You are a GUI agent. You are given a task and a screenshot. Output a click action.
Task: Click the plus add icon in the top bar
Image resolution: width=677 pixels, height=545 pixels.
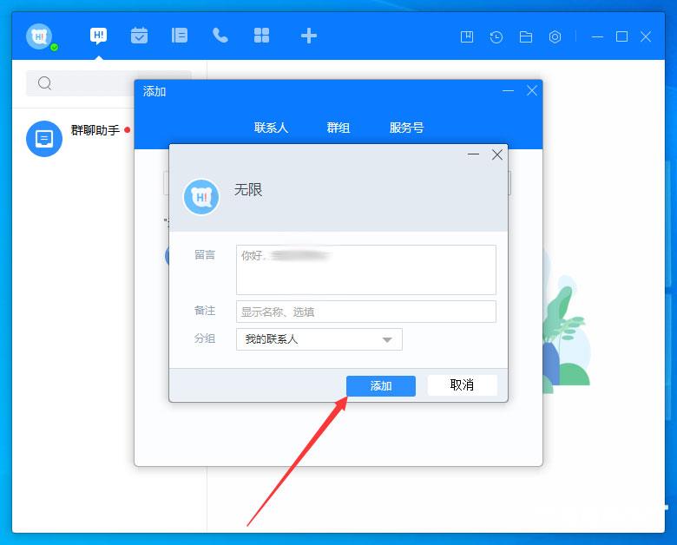(309, 36)
